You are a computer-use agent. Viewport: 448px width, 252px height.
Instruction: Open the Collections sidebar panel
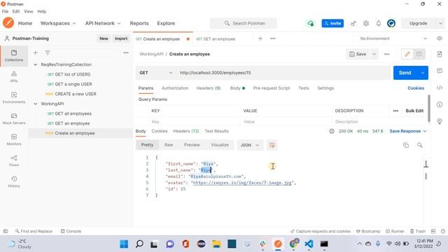(14, 56)
